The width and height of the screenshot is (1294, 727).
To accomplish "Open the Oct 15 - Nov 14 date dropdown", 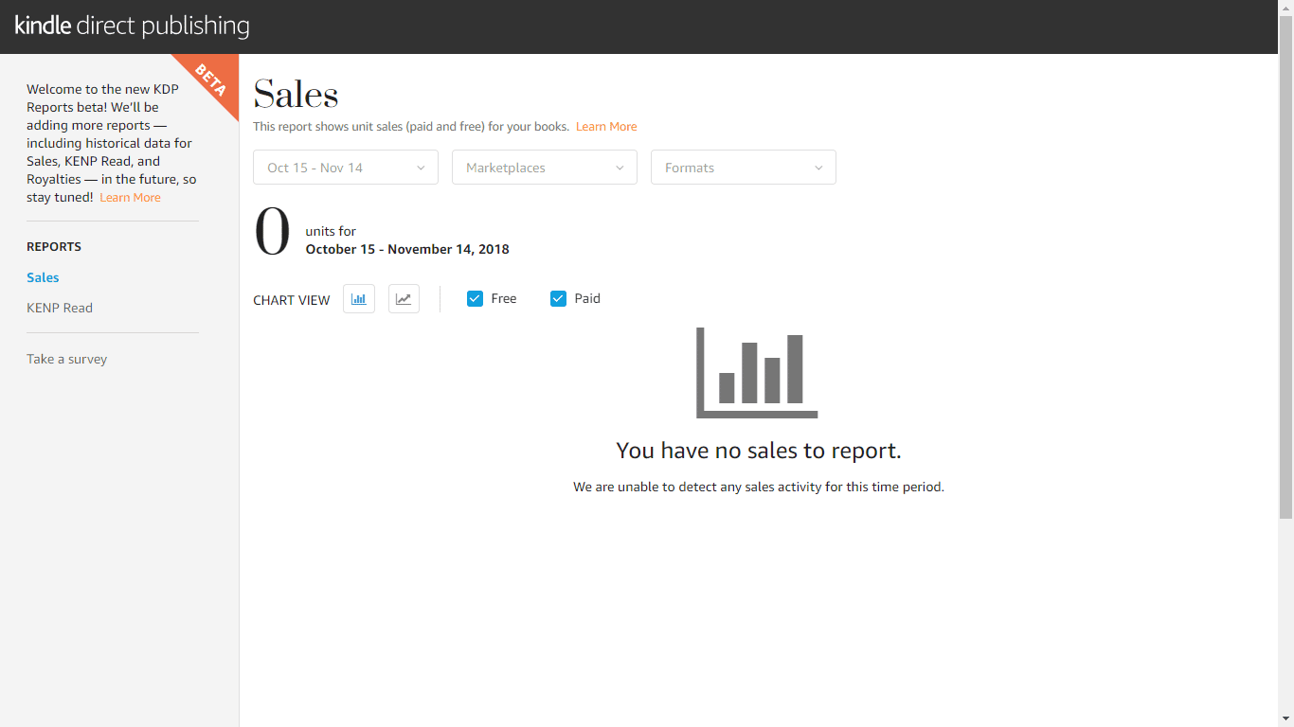I will pos(346,168).
